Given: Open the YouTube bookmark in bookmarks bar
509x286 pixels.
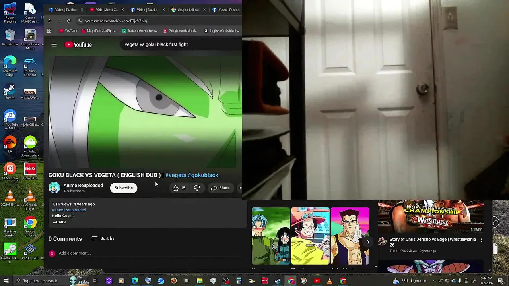Looking at the screenshot, I should click(x=68, y=31).
